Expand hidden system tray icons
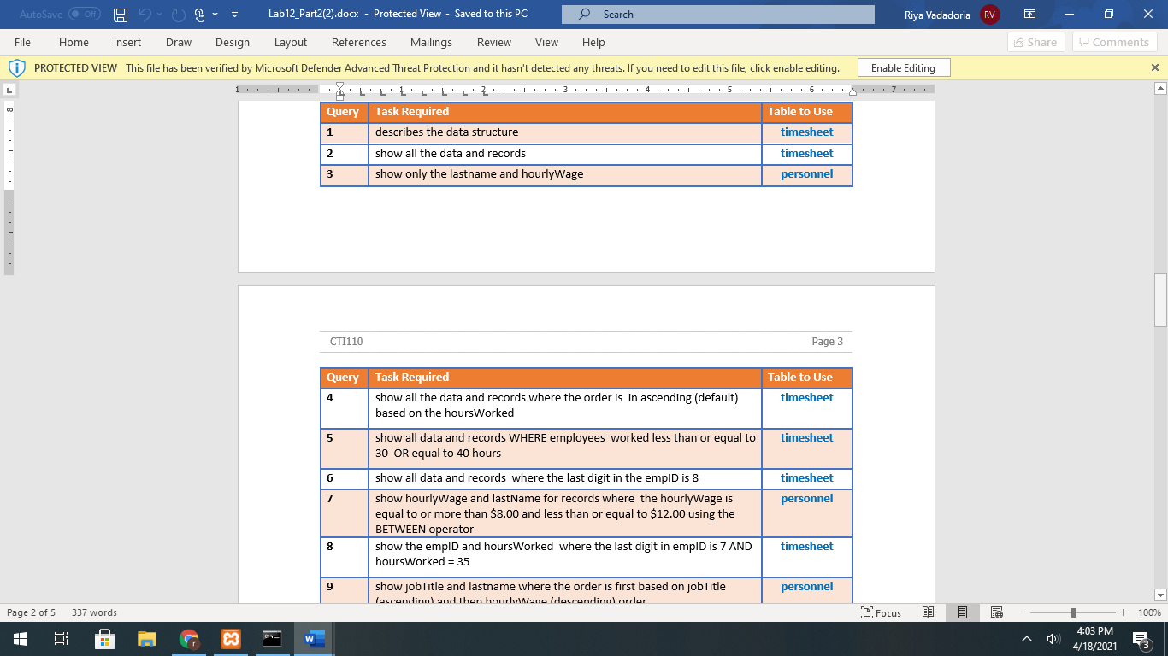This screenshot has width=1168, height=656. click(x=1026, y=638)
